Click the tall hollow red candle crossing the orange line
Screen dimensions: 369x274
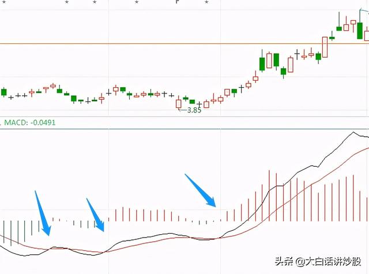click(x=325, y=47)
